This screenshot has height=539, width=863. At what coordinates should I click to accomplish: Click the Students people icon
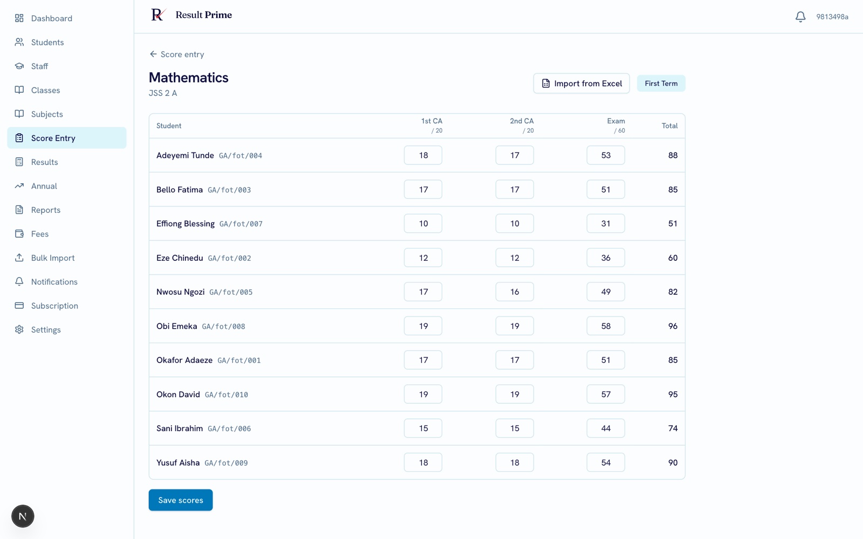19,42
